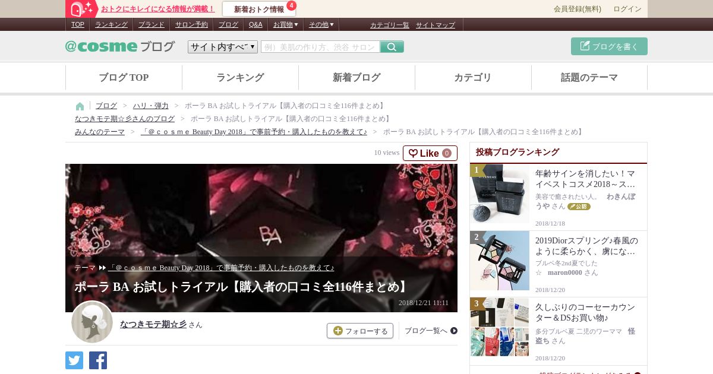Switch to 新着ブログ tab
The image size is (713, 374).
356,77
